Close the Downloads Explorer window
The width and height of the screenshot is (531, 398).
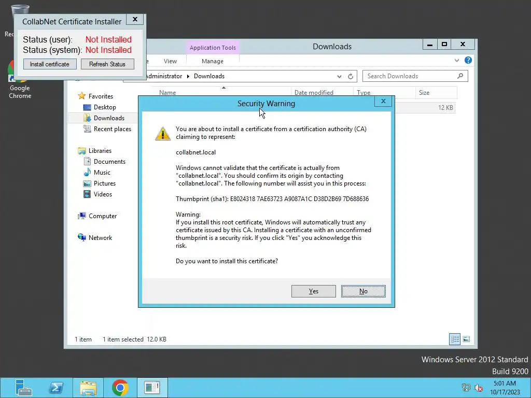tap(463, 45)
